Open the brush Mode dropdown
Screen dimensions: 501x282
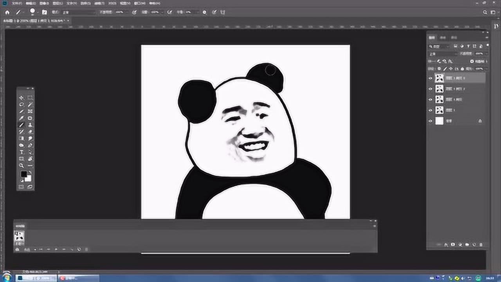[x=79, y=12]
